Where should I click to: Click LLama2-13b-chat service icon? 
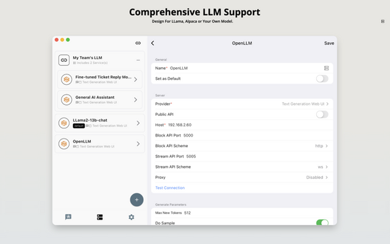click(x=64, y=123)
